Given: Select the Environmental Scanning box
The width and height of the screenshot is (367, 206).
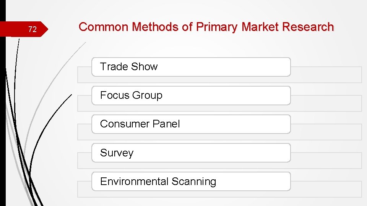Looking at the screenshot, I should click(x=191, y=182).
